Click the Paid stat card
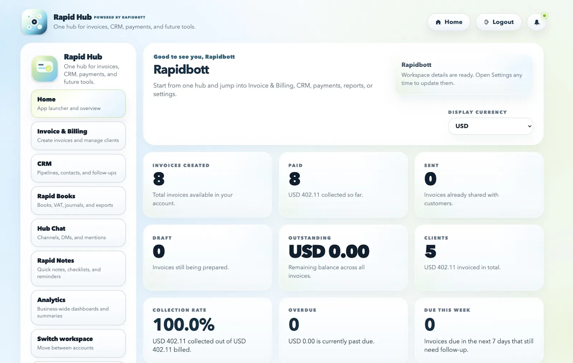Image resolution: width=573 pixels, height=363 pixels. pyautogui.click(x=343, y=185)
